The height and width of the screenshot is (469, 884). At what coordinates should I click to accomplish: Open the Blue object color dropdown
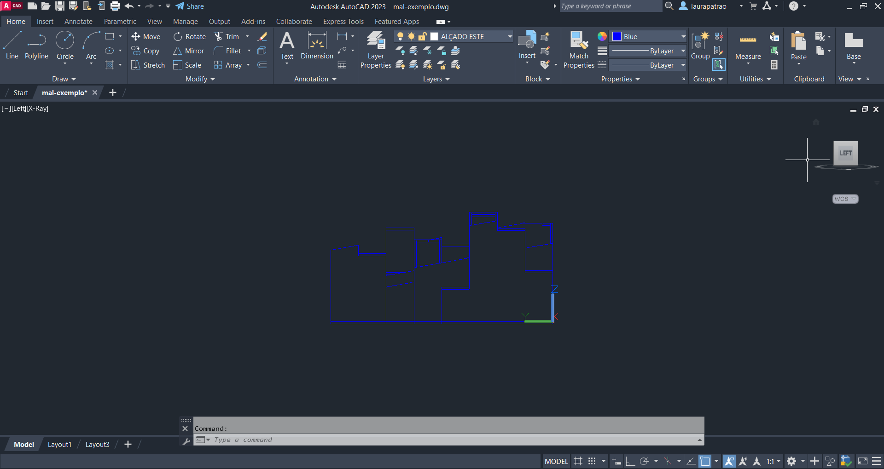click(x=683, y=36)
